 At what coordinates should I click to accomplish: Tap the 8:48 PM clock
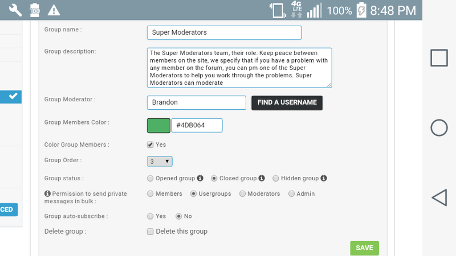[393, 11]
